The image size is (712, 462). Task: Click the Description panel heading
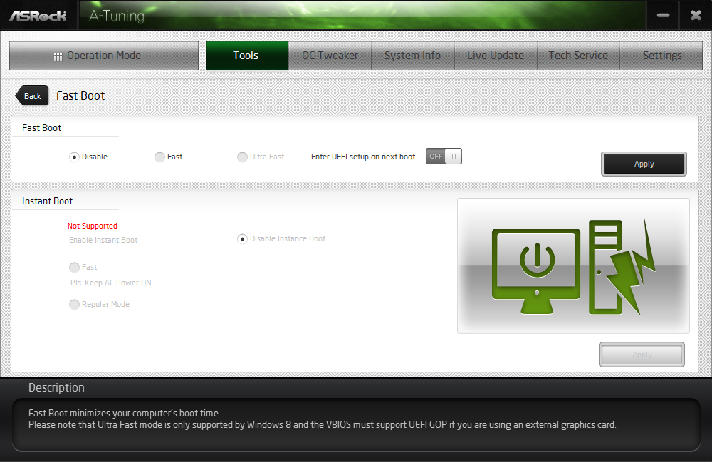click(x=56, y=387)
